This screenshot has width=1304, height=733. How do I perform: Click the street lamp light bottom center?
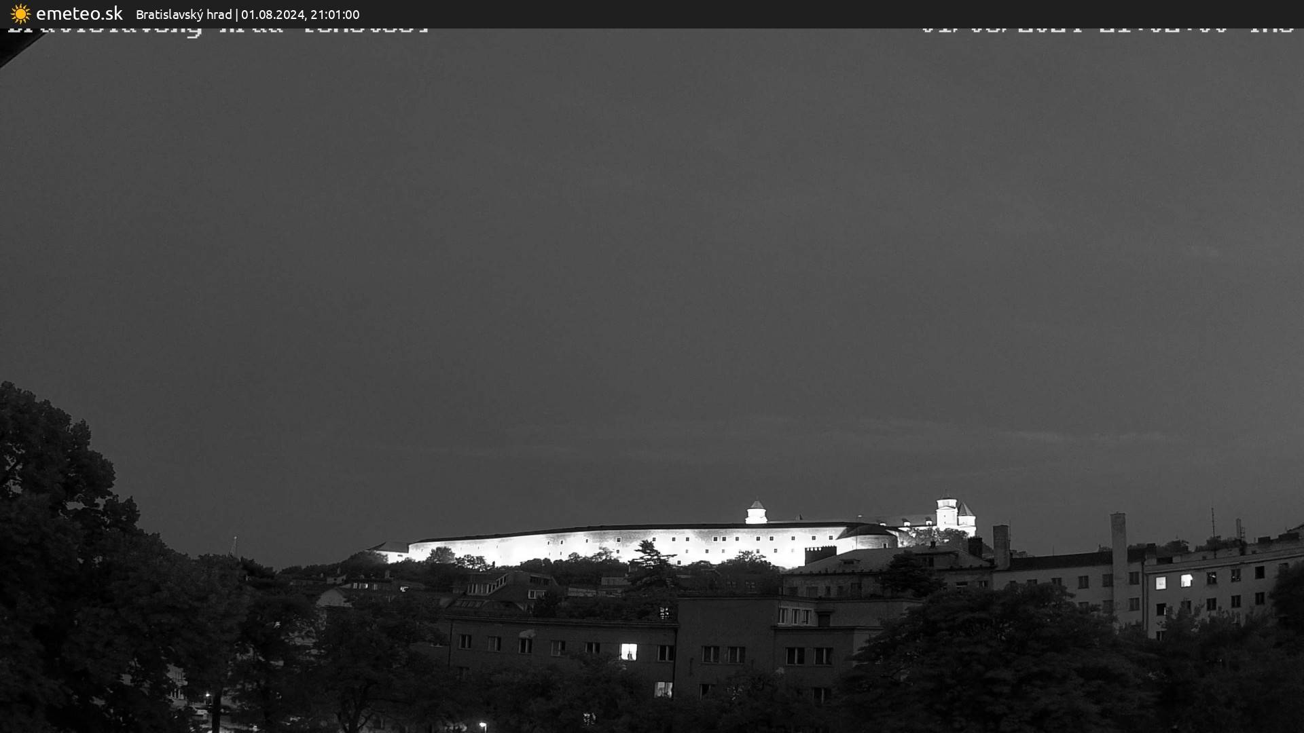pos(482,725)
